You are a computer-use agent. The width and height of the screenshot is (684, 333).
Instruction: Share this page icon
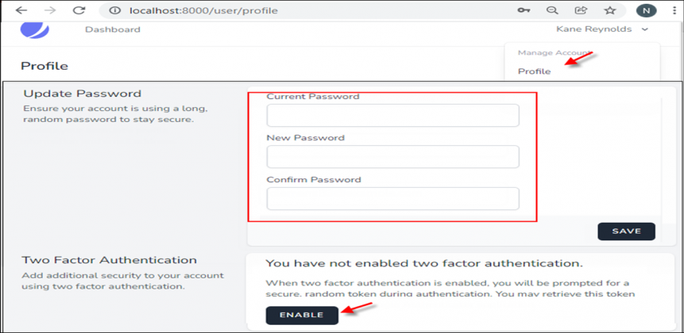point(581,10)
